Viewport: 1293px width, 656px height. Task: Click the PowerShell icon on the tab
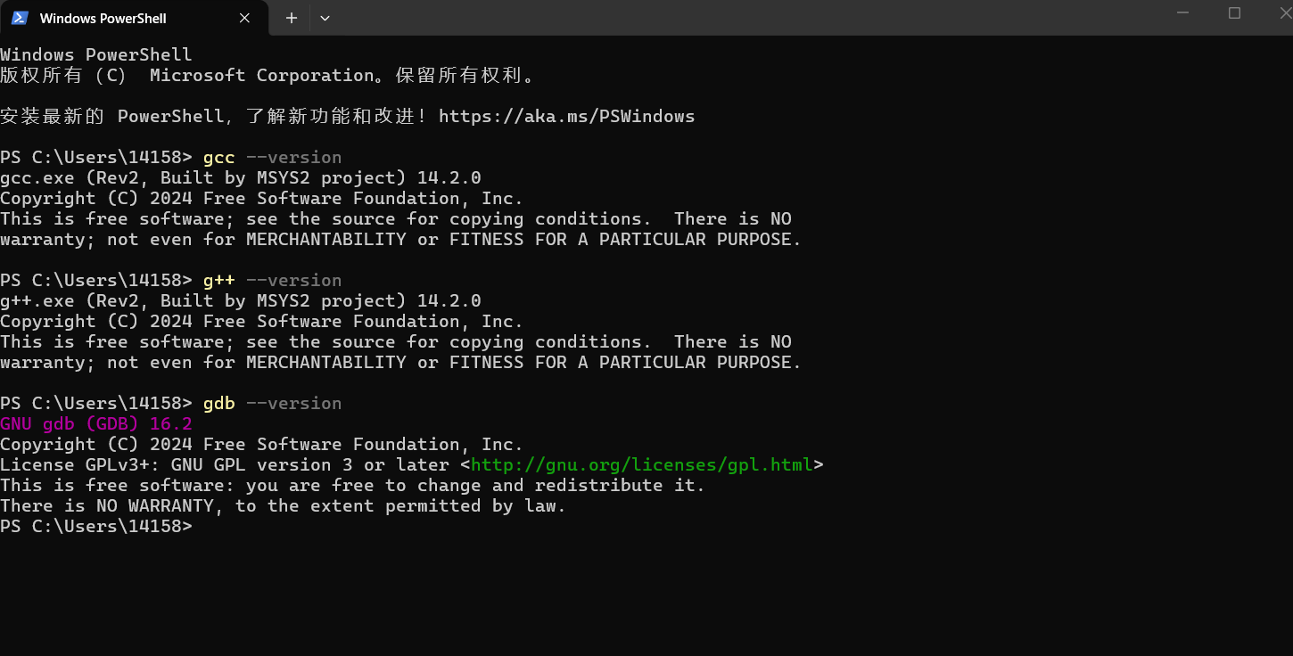pos(20,18)
